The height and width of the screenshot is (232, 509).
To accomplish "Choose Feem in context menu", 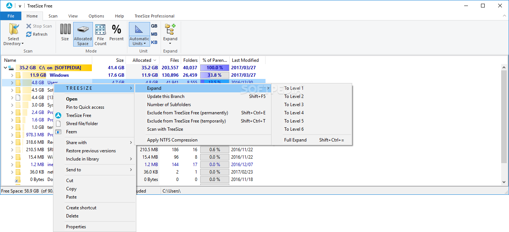I will 94,132.
